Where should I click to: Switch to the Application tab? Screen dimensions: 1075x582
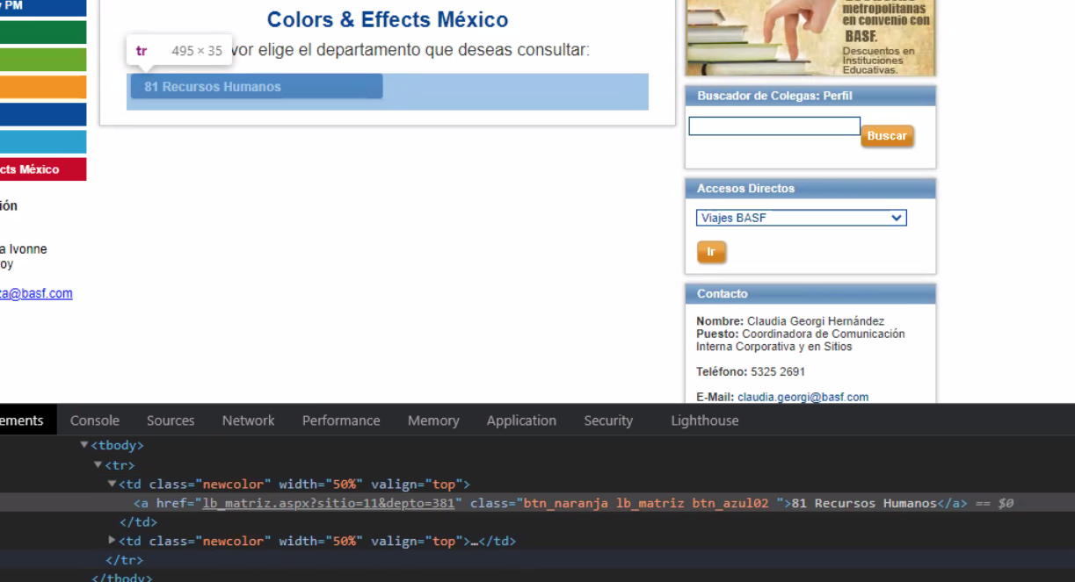521,420
